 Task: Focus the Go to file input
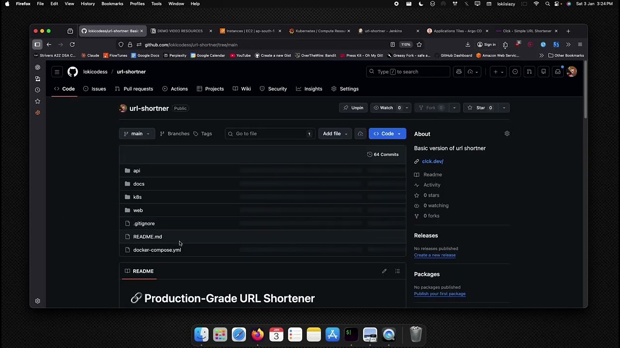tap(270, 134)
